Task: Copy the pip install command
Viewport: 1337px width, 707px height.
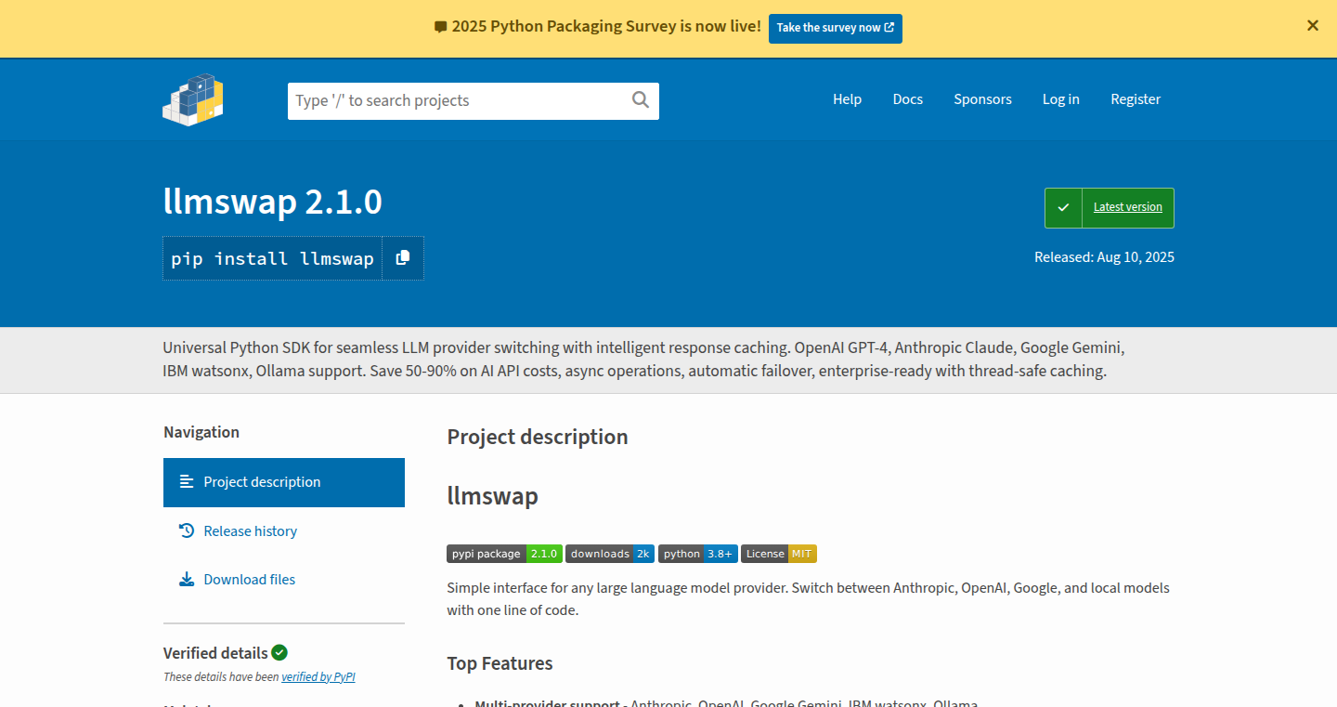Action: click(x=403, y=258)
